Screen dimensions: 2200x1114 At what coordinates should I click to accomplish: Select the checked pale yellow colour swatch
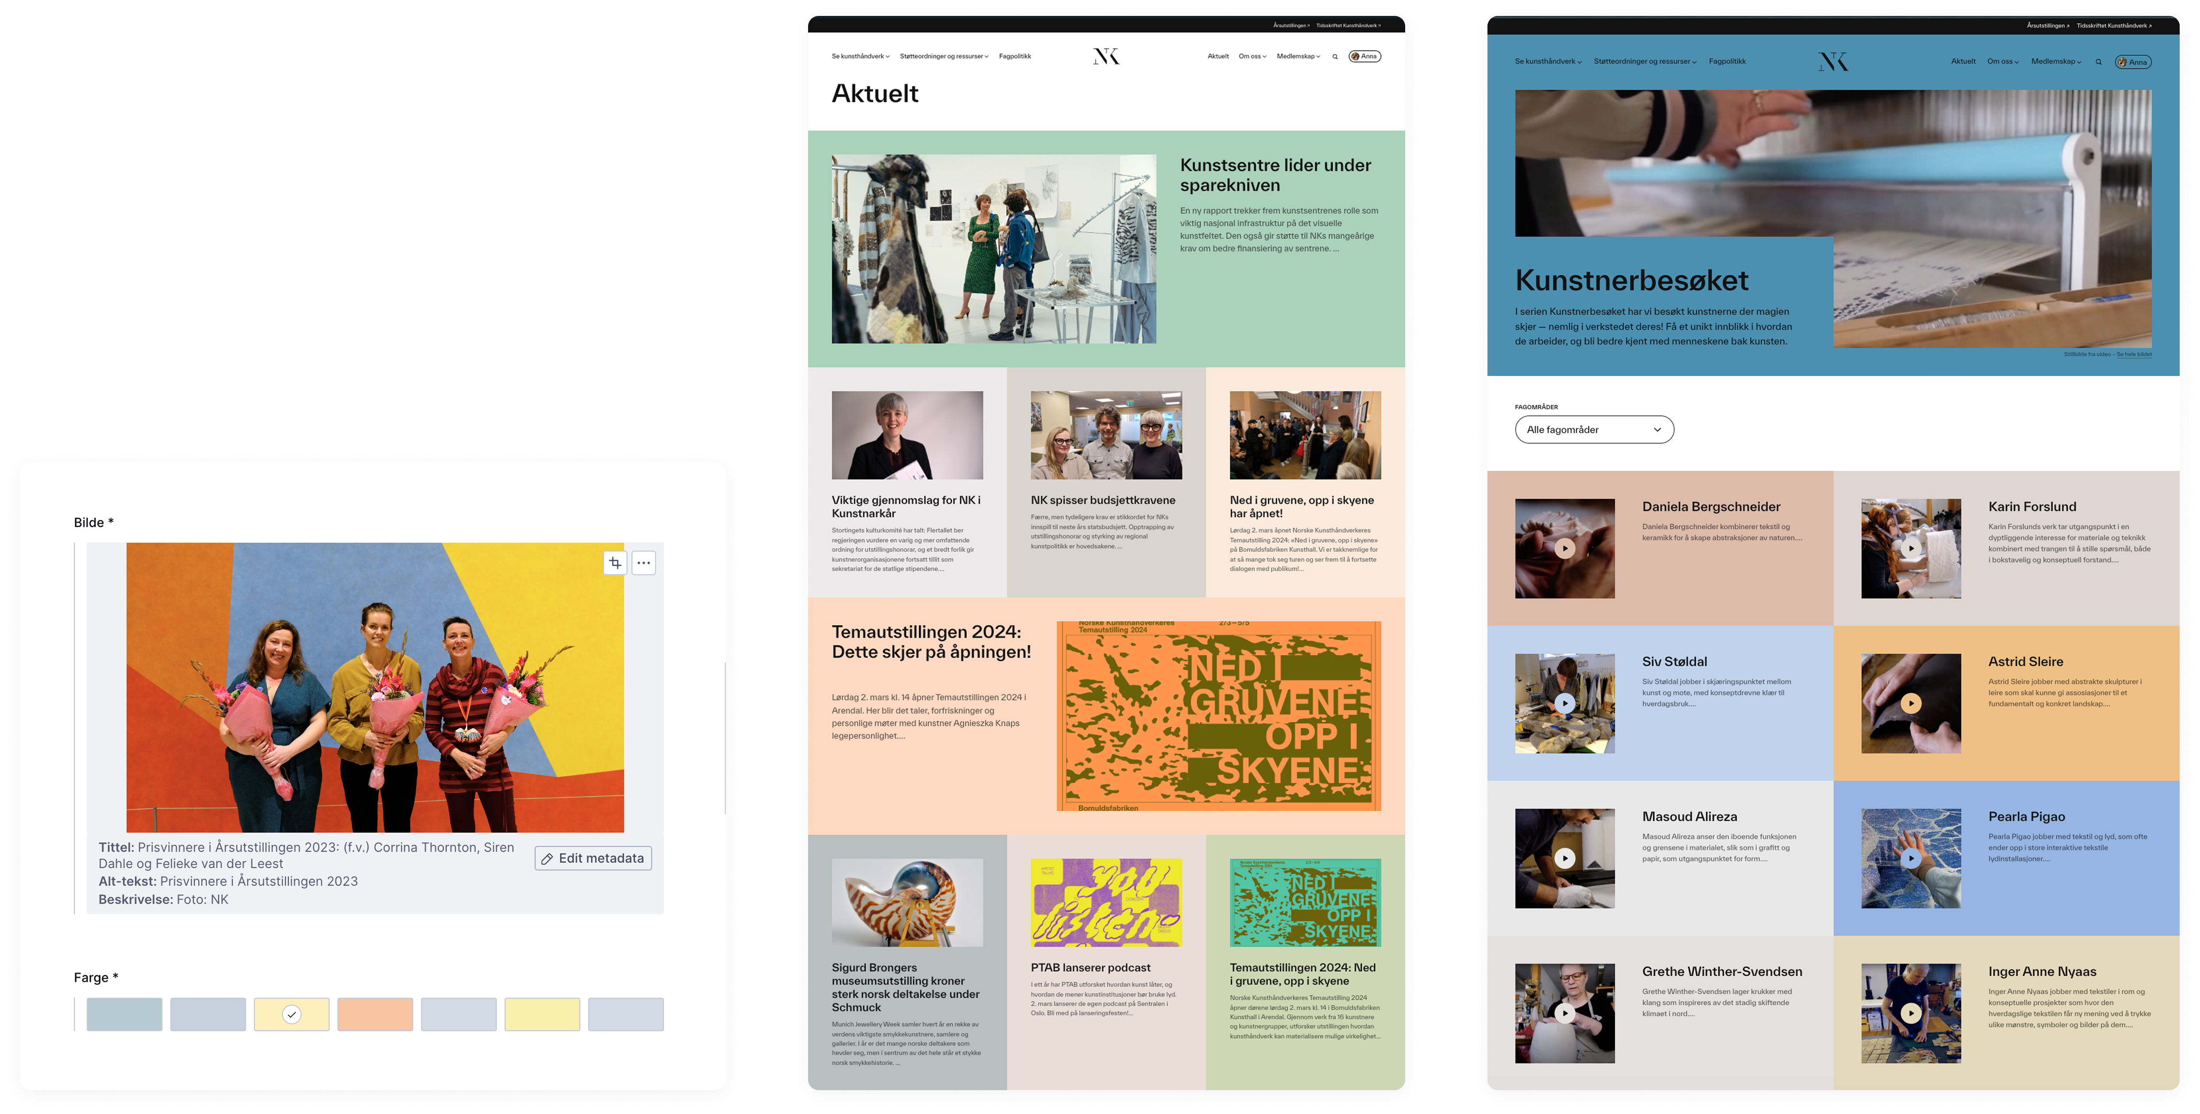[291, 1014]
